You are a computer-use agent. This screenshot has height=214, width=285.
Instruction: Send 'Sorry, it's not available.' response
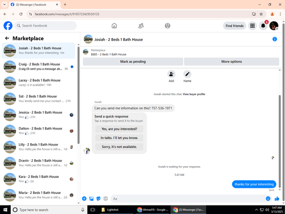pyautogui.click(x=119, y=147)
